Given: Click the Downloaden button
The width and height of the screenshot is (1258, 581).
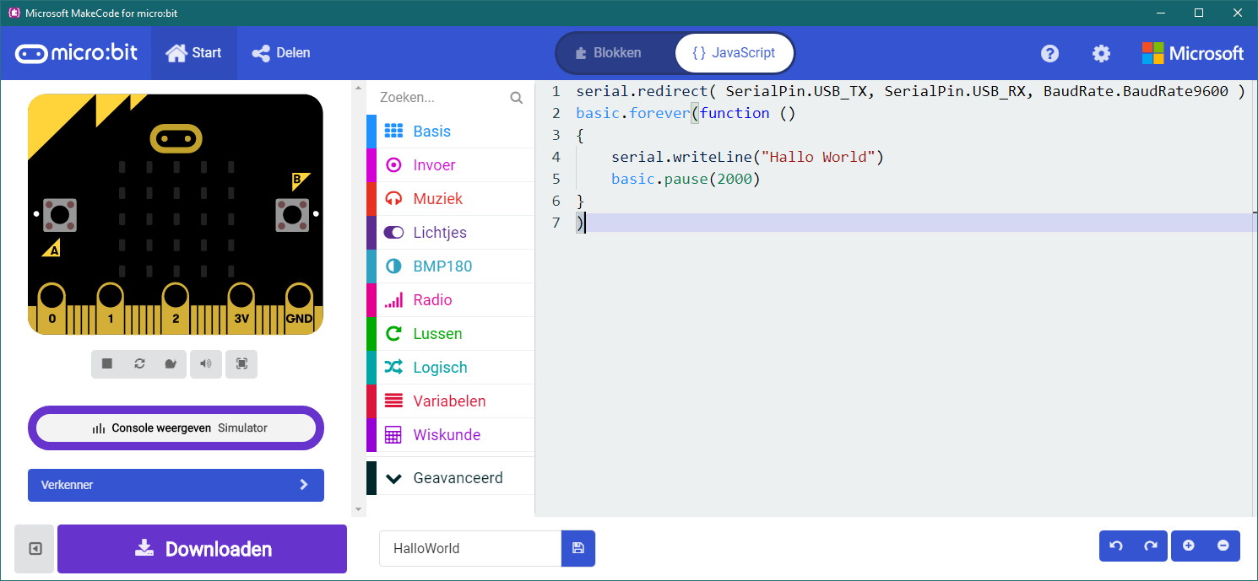Looking at the screenshot, I should click(202, 549).
